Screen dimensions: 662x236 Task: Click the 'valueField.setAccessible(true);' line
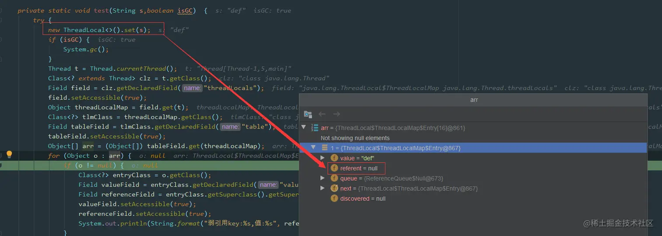point(137,204)
